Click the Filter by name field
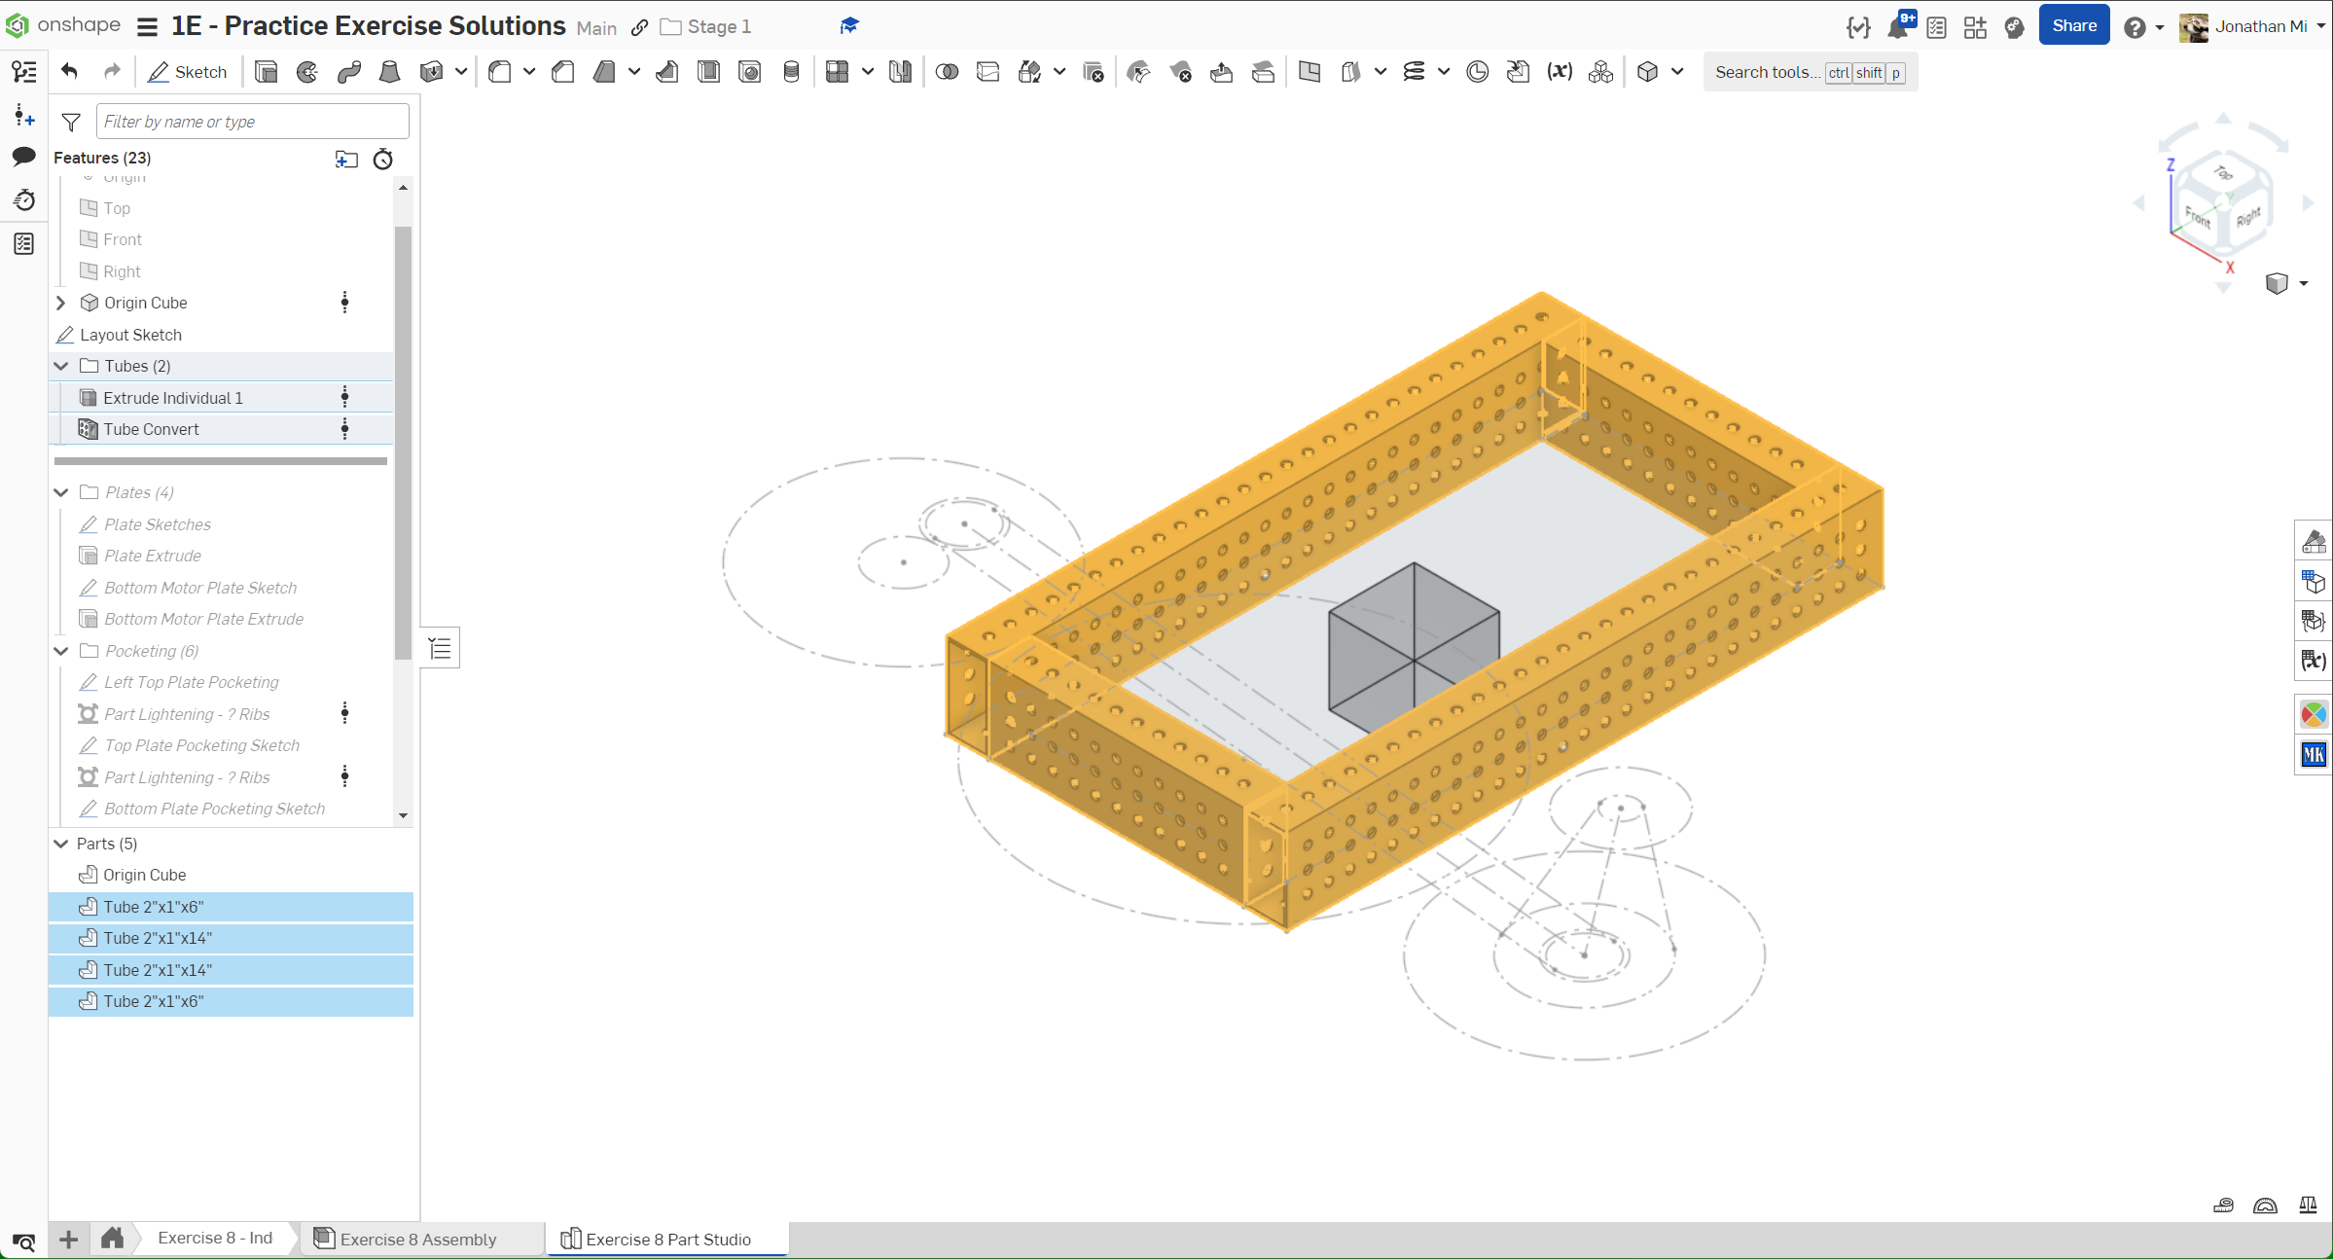 [x=252, y=122]
